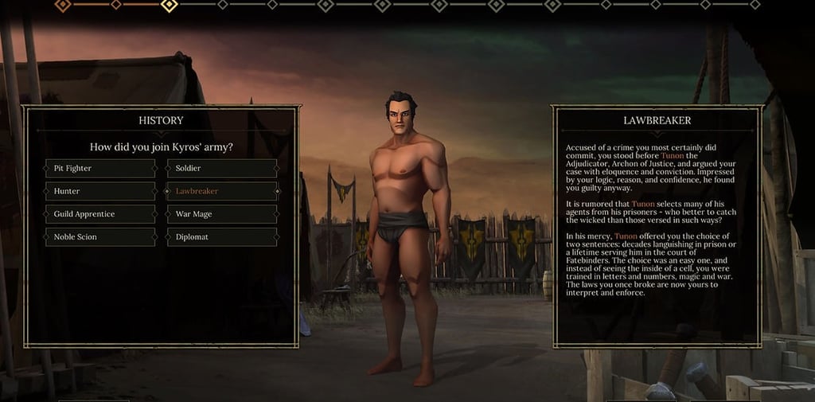Open Tunon link in 'It is rumored' paragraph
Viewport: 815px width, 402px height.
[x=642, y=204]
